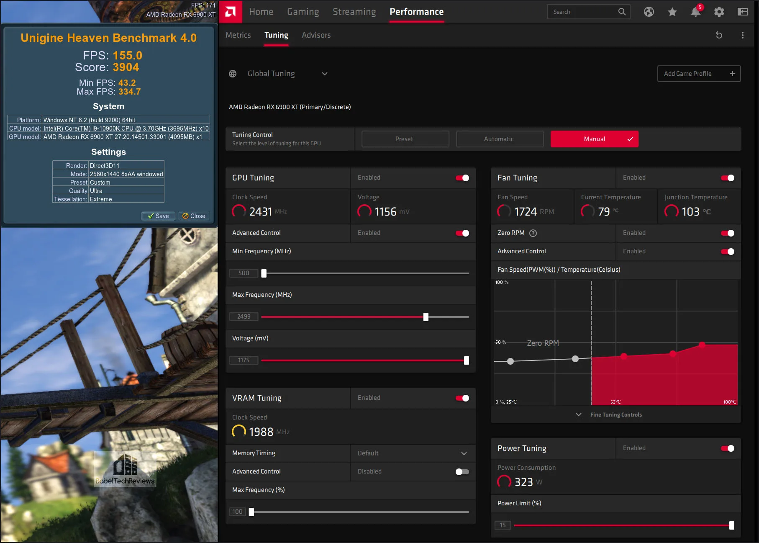Switch to Metrics sub-tab
The height and width of the screenshot is (543, 759).
pos(238,35)
